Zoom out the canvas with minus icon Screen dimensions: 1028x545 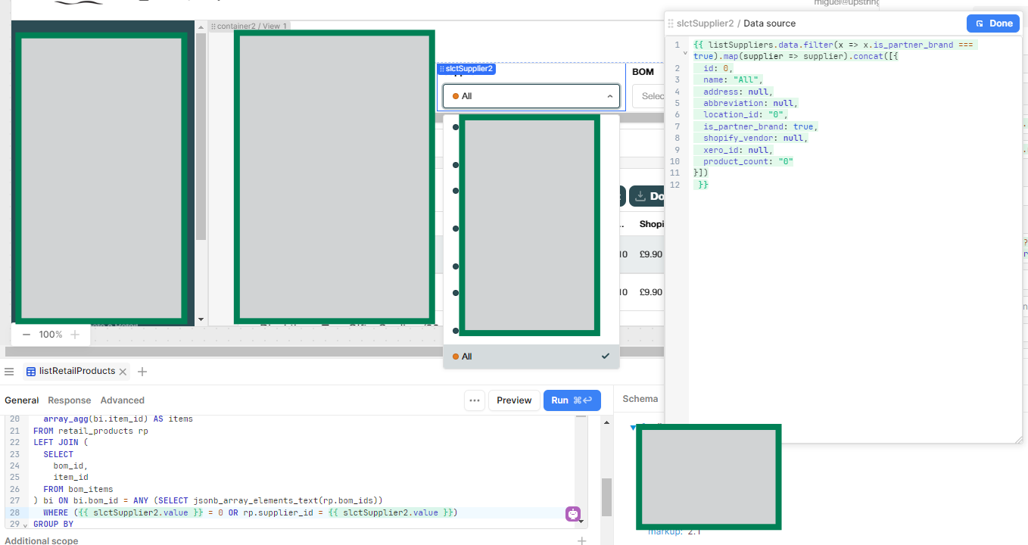point(26,335)
